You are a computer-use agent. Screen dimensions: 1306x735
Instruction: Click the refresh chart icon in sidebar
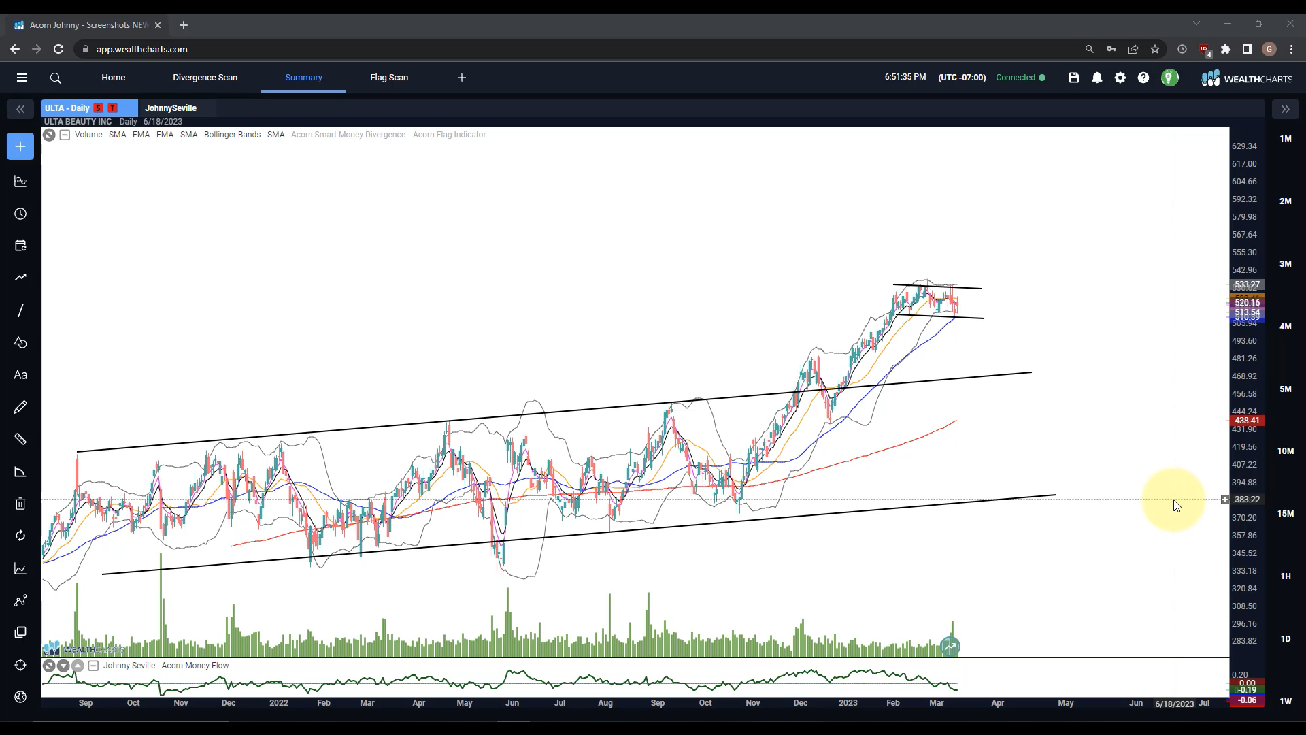pos(20,536)
